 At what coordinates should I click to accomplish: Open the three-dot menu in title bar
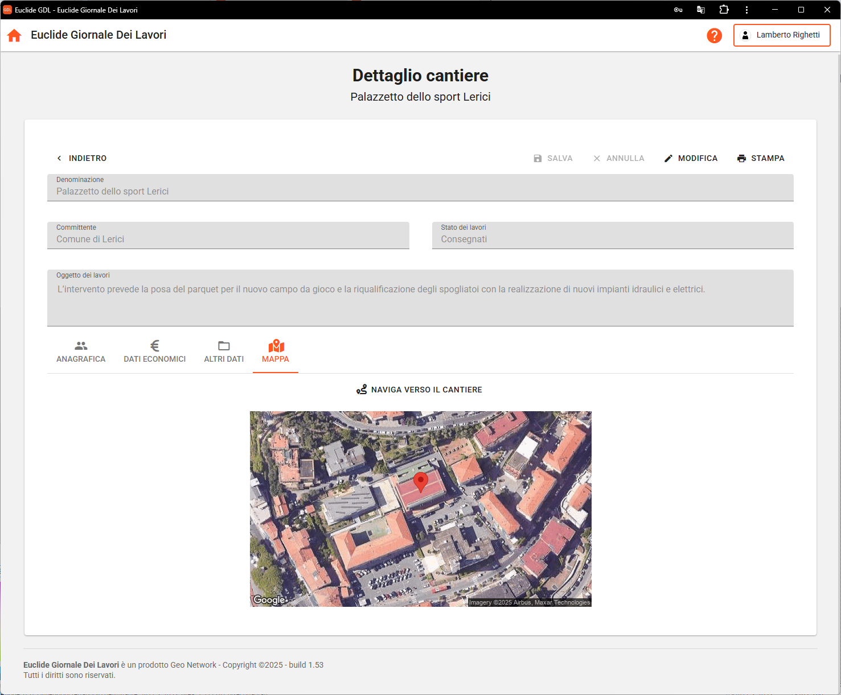click(x=746, y=10)
